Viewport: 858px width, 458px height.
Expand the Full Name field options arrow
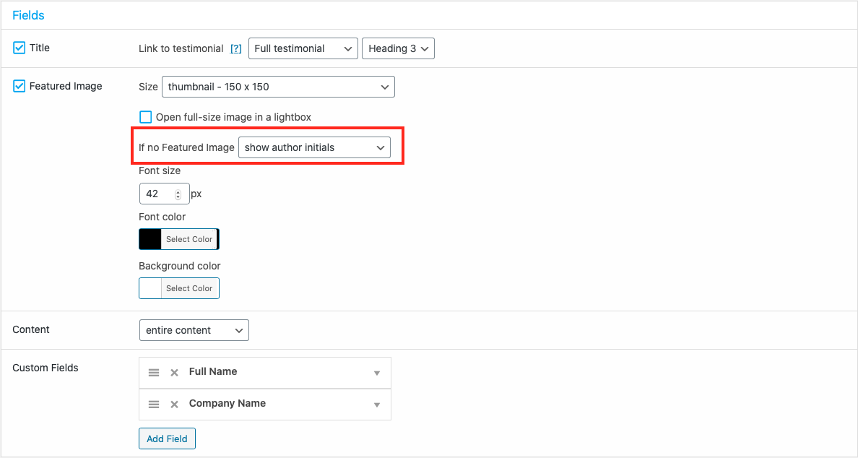tap(376, 373)
